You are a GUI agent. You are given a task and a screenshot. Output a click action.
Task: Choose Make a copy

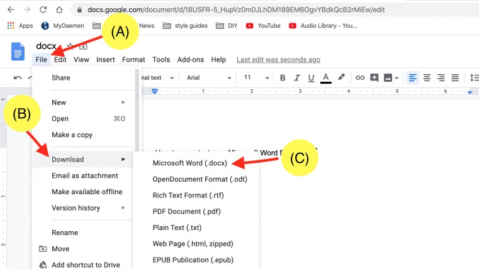click(83, 134)
